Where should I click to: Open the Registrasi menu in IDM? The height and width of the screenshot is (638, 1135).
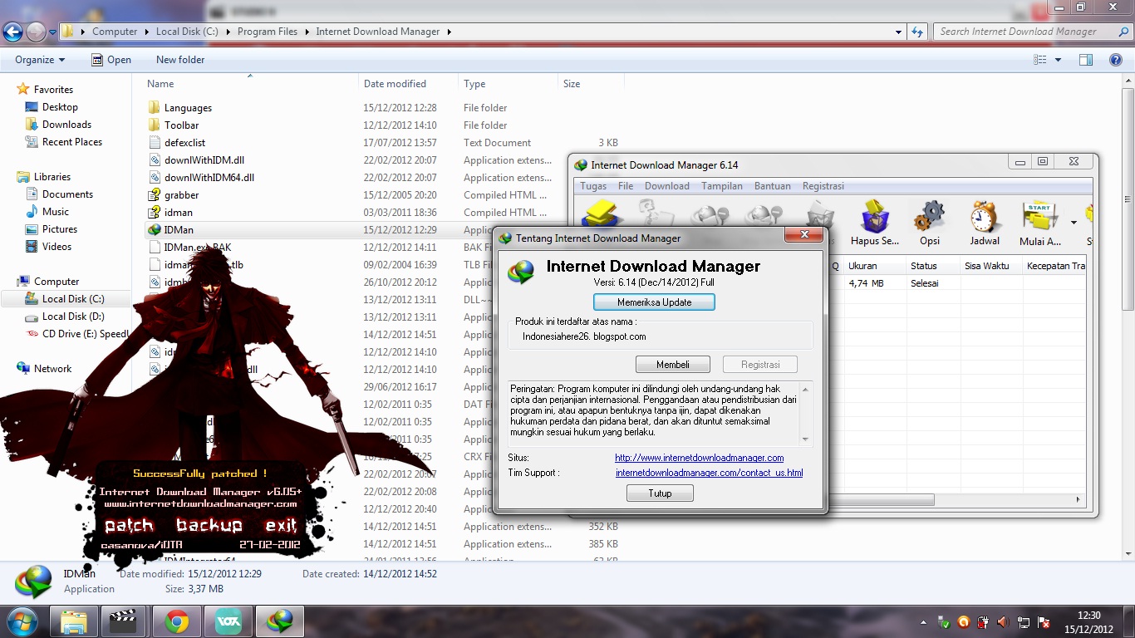click(823, 186)
